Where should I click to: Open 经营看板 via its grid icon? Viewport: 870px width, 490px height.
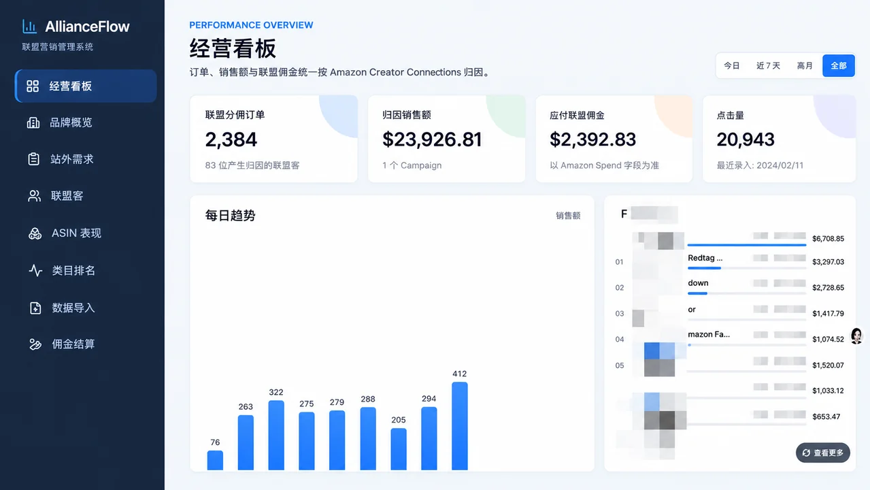click(33, 86)
